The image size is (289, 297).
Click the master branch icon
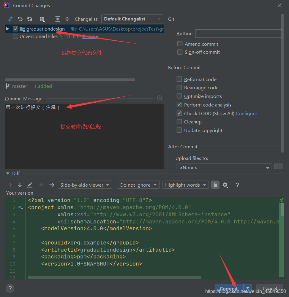click(8, 86)
